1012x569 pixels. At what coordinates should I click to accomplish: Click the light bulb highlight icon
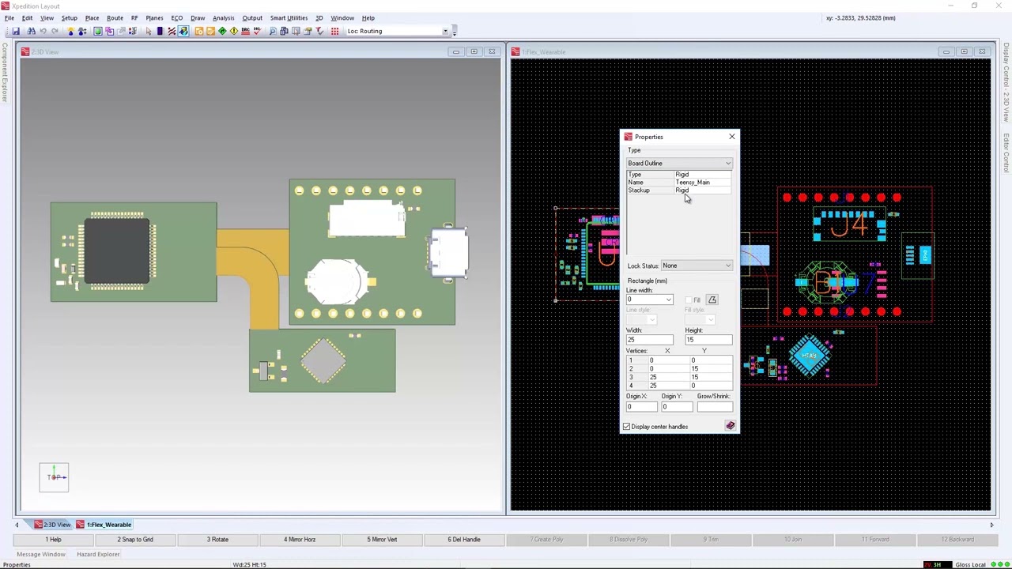[70, 31]
